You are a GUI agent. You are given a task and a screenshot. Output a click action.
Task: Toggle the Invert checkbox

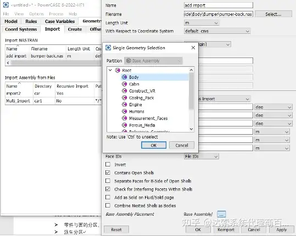click(x=108, y=164)
